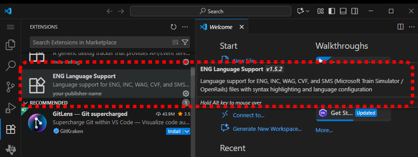
Task: Open the Explorer view in activity bar
Action: 10,44
